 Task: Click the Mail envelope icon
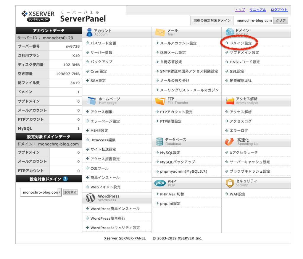160,32
